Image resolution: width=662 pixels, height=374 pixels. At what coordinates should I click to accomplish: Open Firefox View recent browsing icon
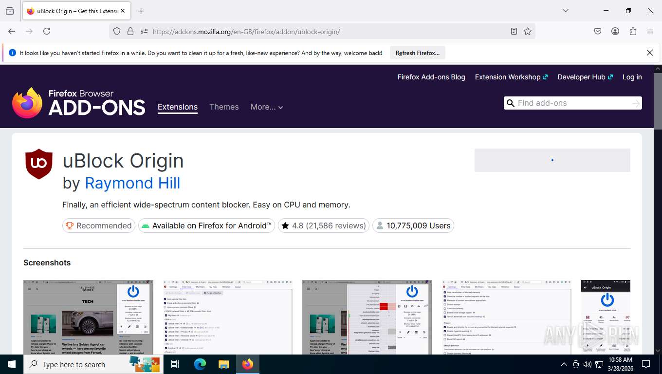10,11
